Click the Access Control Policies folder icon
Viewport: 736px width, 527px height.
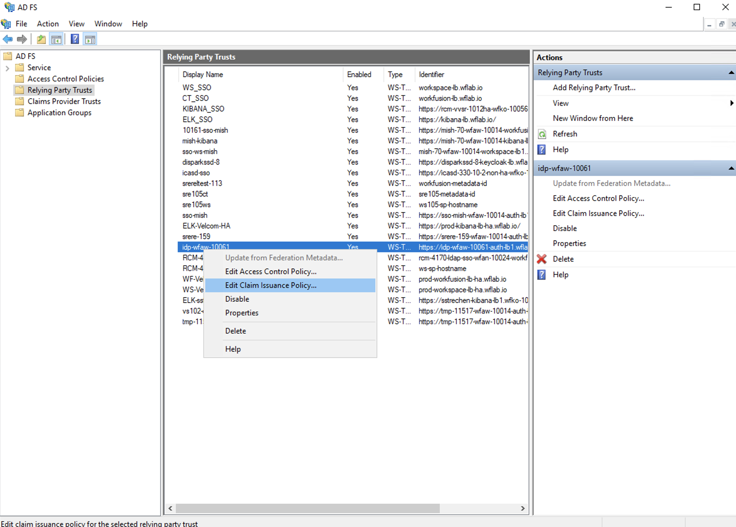pyautogui.click(x=19, y=79)
